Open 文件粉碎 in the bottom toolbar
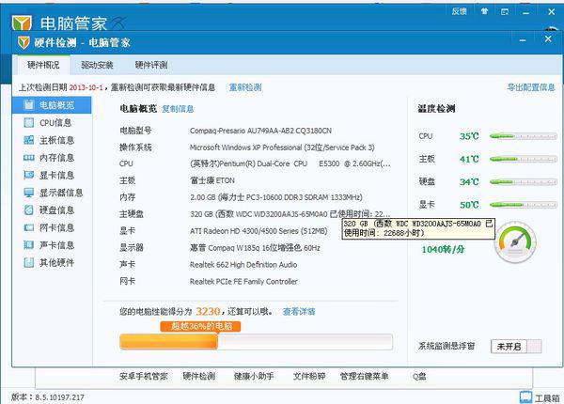 coord(309,377)
